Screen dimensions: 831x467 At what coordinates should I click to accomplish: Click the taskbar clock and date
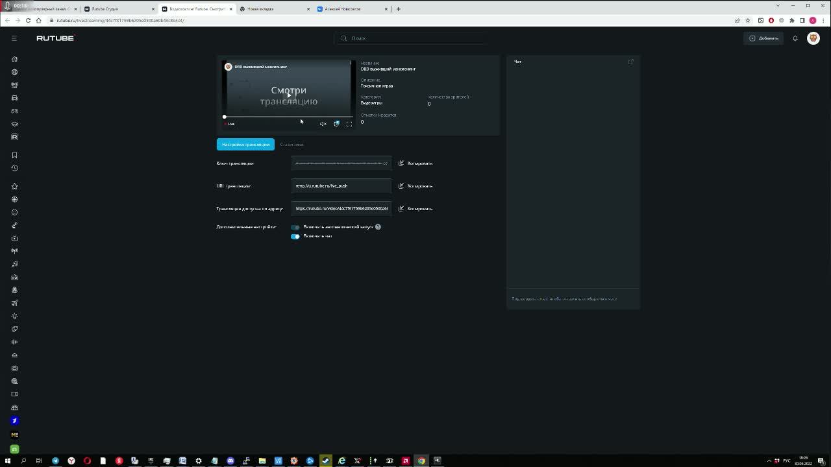803,461
